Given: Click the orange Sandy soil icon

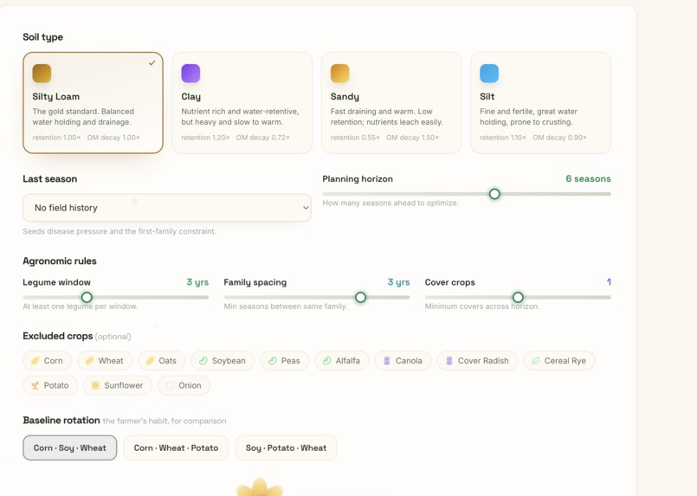Looking at the screenshot, I should coord(340,74).
